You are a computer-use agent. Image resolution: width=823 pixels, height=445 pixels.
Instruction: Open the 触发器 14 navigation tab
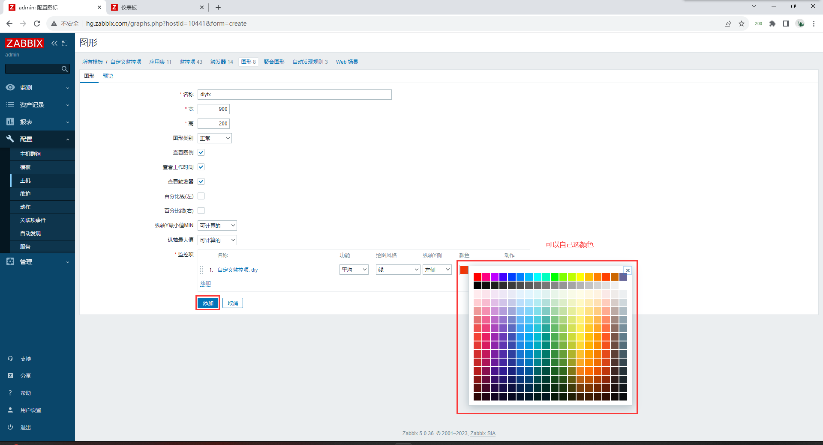222,62
